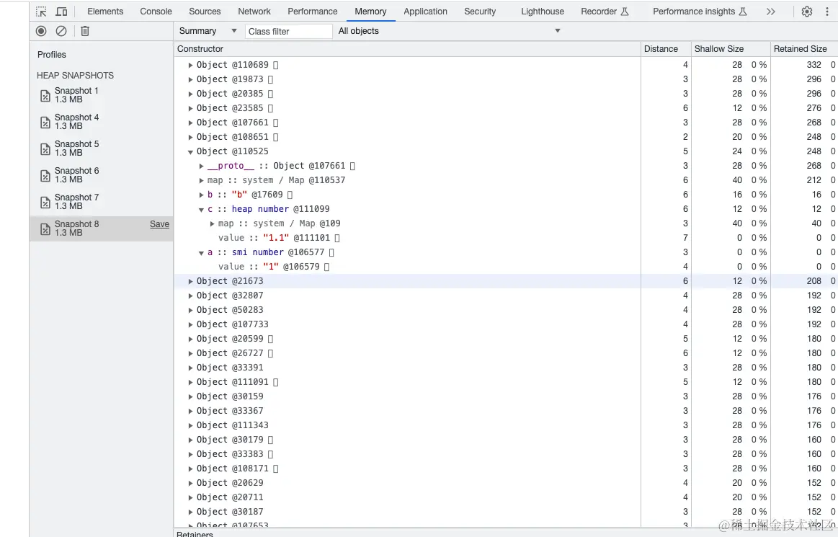Open DevTools settings gear
The width and height of the screenshot is (838, 537).
(807, 12)
